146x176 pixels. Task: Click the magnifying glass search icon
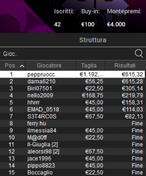pyautogui.click(x=139, y=53)
